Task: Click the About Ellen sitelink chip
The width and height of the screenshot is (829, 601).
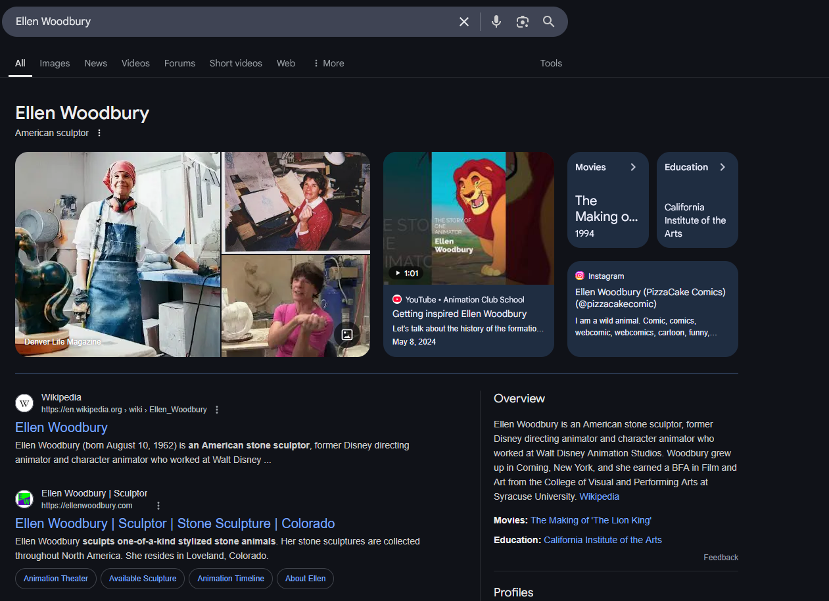Action: tap(305, 579)
